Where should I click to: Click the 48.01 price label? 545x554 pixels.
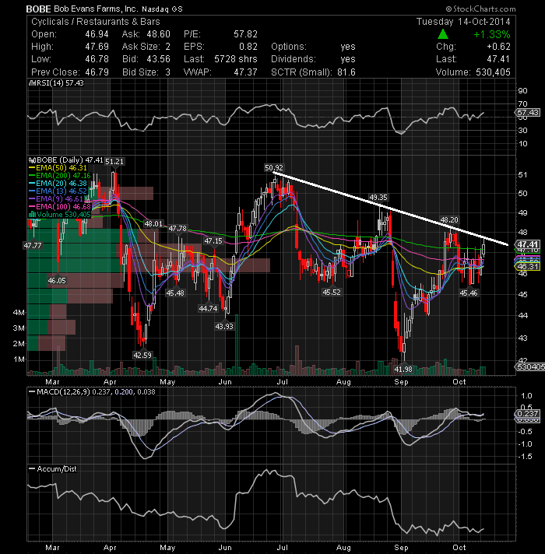click(153, 223)
